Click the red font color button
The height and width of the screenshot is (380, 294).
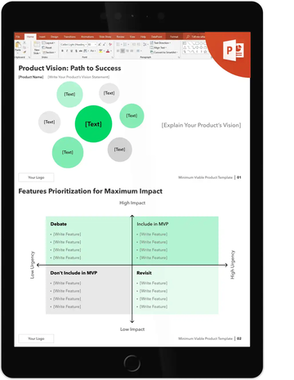(108, 51)
